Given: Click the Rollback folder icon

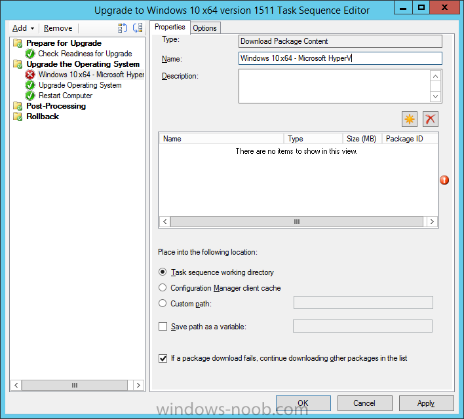Looking at the screenshot, I should (x=18, y=117).
